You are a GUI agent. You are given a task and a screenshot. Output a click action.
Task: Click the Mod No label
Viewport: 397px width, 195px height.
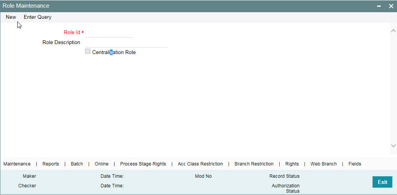click(203, 176)
